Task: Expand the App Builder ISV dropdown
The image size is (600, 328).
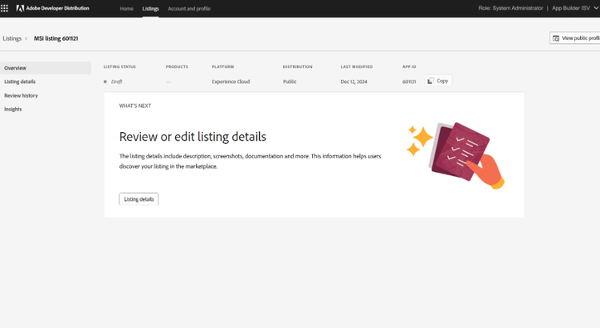Action: [574, 8]
